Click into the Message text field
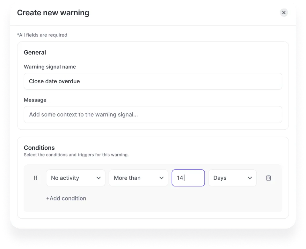The width and height of the screenshot is (306, 249). tap(153, 115)
